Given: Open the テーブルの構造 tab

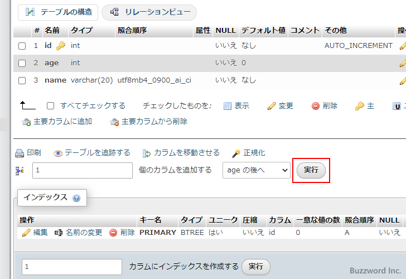Looking at the screenshot, I should (x=58, y=12).
